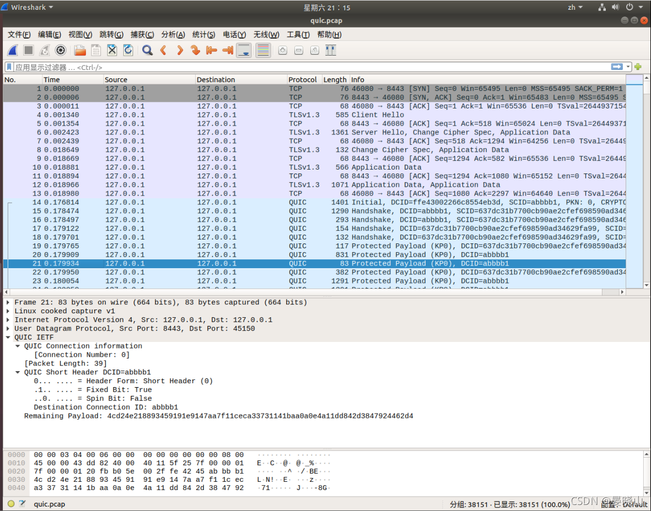651x511 pixels.
Task: Sort by the Protocol column header
Action: click(304, 80)
